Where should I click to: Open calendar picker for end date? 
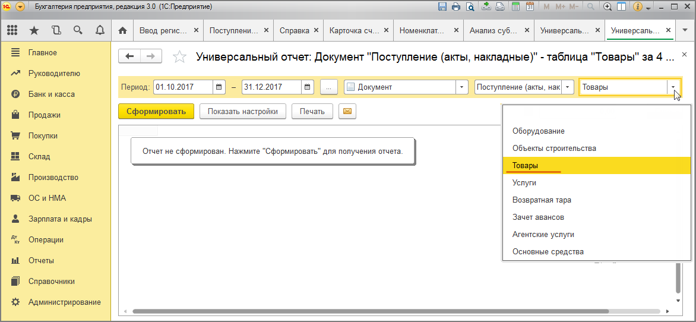coord(307,87)
